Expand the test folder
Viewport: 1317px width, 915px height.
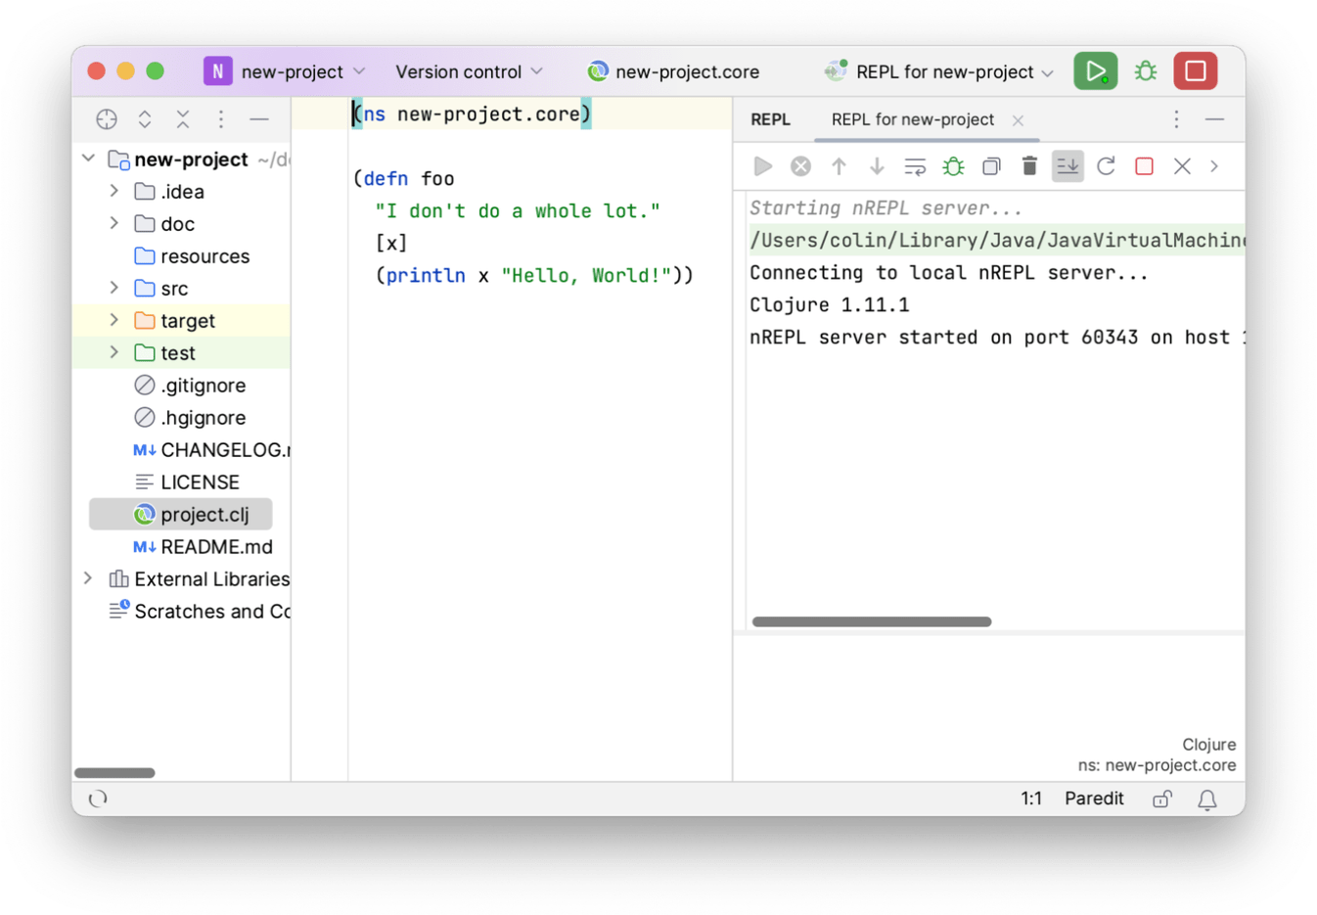pos(114,352)
